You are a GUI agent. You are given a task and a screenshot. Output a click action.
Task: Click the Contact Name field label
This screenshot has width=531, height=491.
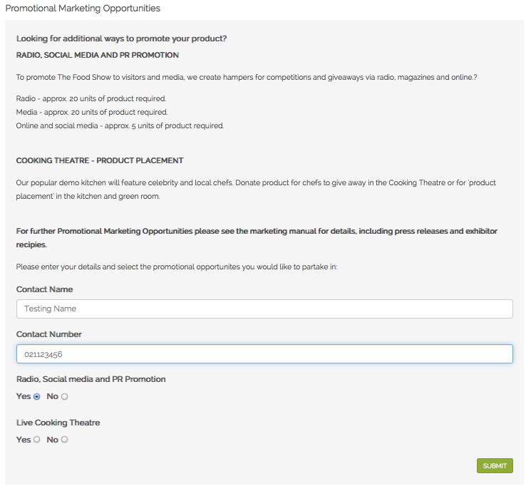pyautogui.click(x=44, y=289)
